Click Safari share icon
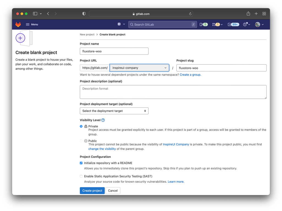Viewport: 282px width, 211px height. click(248, 13)
